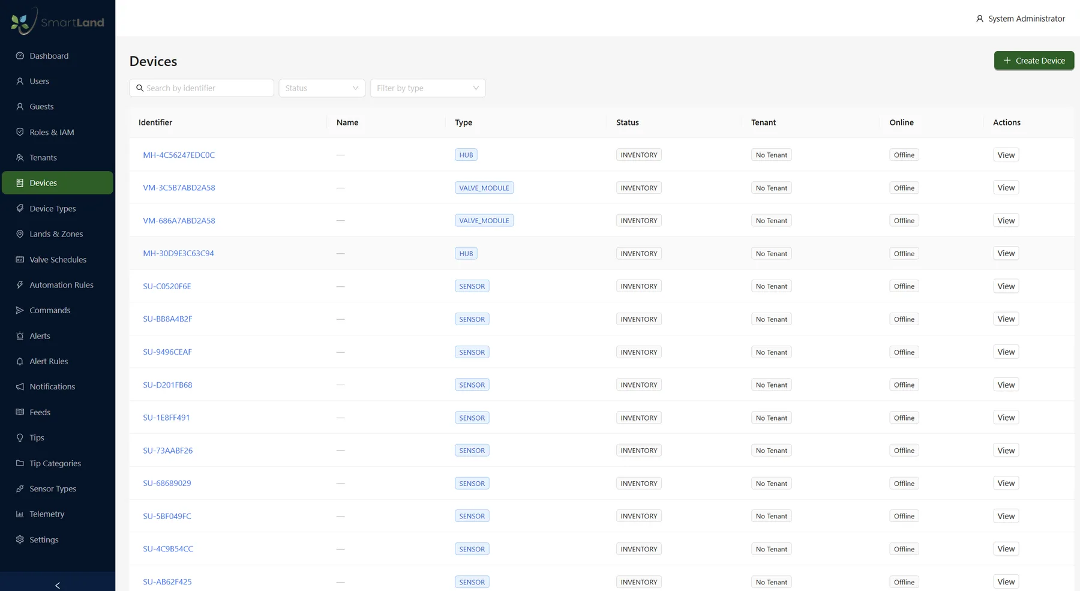View the MH-30D9E3C63C94 device
Screen dimensions: 1080x591
[1006, 253]
